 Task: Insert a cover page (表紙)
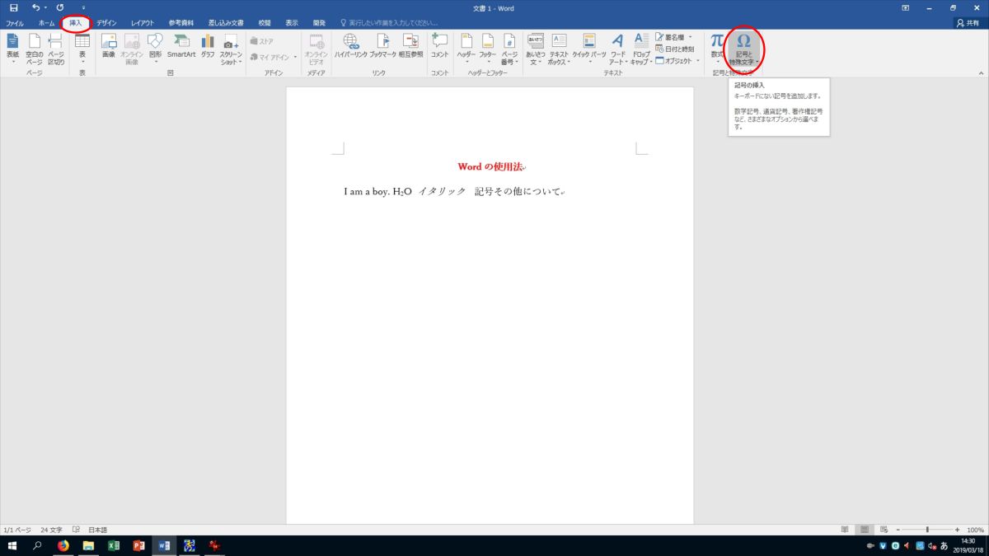(x=12, y=49)
